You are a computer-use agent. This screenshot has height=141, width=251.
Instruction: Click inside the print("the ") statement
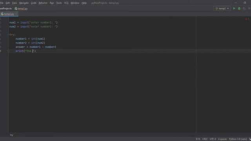pos(25,51)
